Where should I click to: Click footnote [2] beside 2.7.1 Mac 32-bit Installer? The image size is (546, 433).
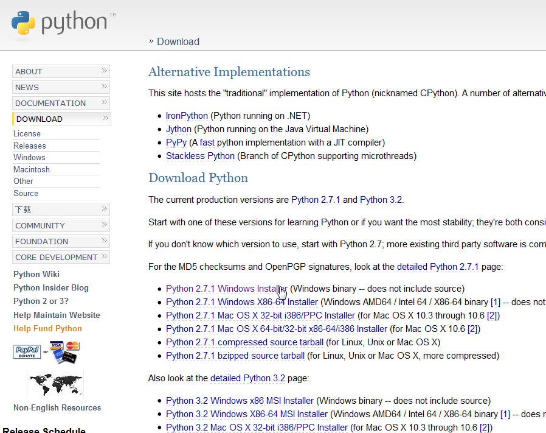click(x=492, y=315)
